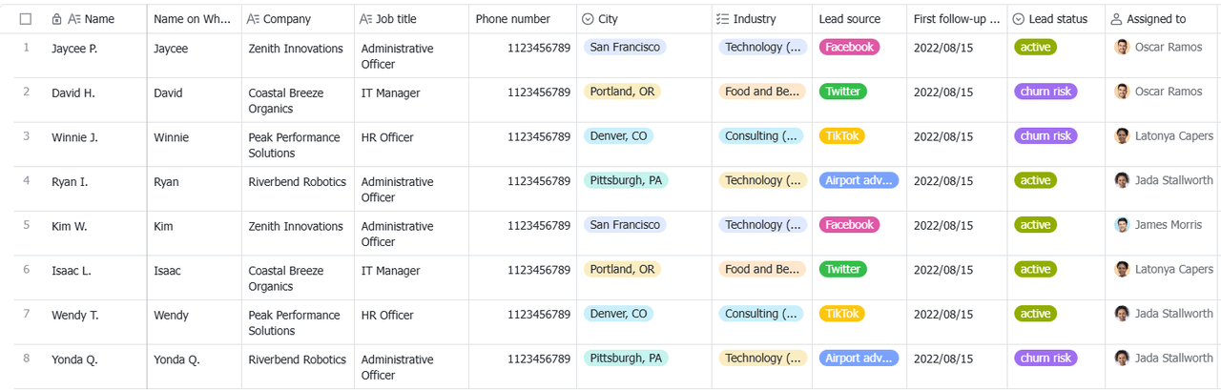Toggle the select-all rows checkbox
1221x390 pixels.
click(26, 19)
